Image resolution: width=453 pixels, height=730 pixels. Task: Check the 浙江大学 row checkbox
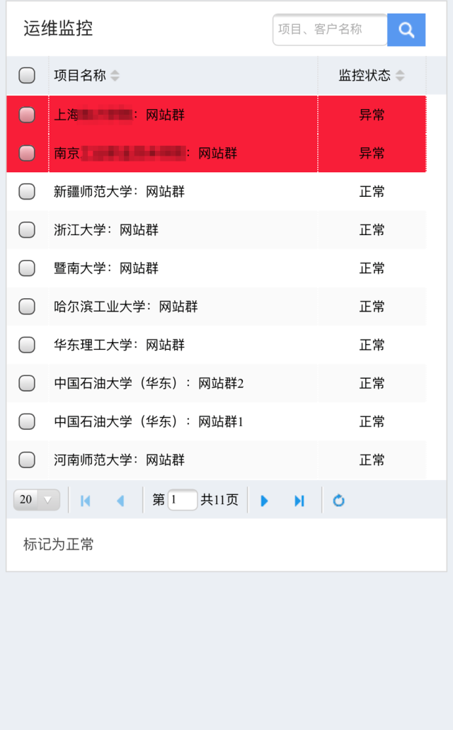pos(27,230)
